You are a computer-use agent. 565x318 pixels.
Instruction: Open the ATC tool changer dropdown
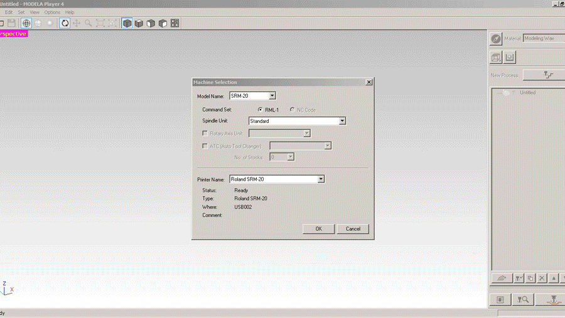(328, 146)
